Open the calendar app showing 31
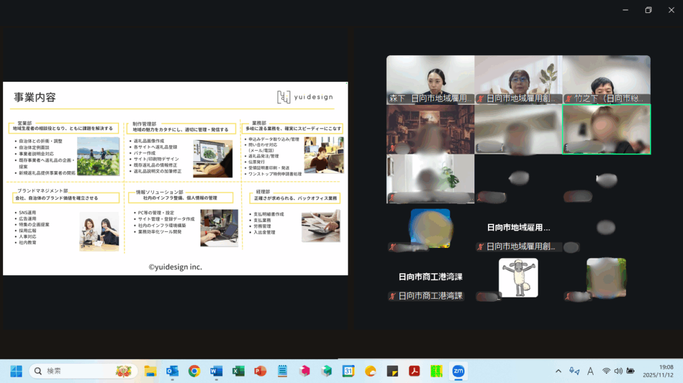Viewport: 683px width, 383px height. click(x=348, y=371)
